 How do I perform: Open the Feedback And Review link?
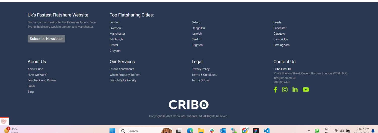[42, 80]
